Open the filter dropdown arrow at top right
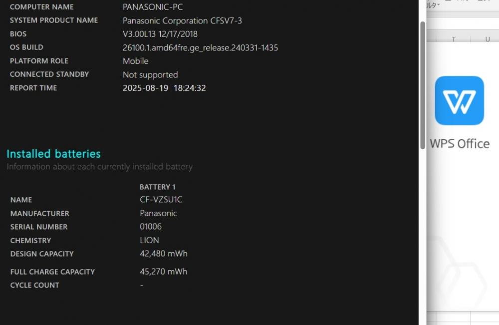Viewport: 499px width, 325px height. [438, 5]
